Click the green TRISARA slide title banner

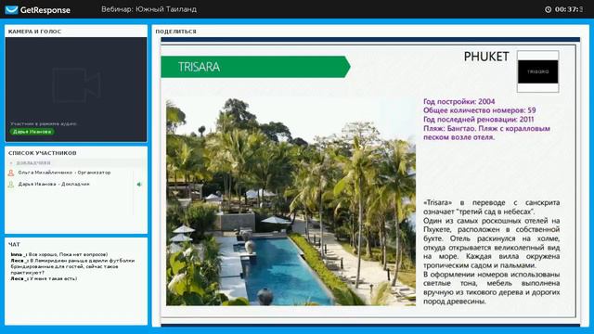pos(255,67)
